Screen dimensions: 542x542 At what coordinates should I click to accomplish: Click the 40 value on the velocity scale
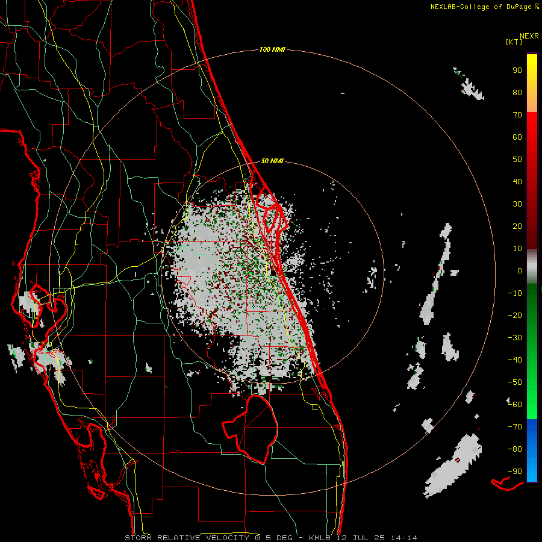pyautogui.click(x=517, y=182)
